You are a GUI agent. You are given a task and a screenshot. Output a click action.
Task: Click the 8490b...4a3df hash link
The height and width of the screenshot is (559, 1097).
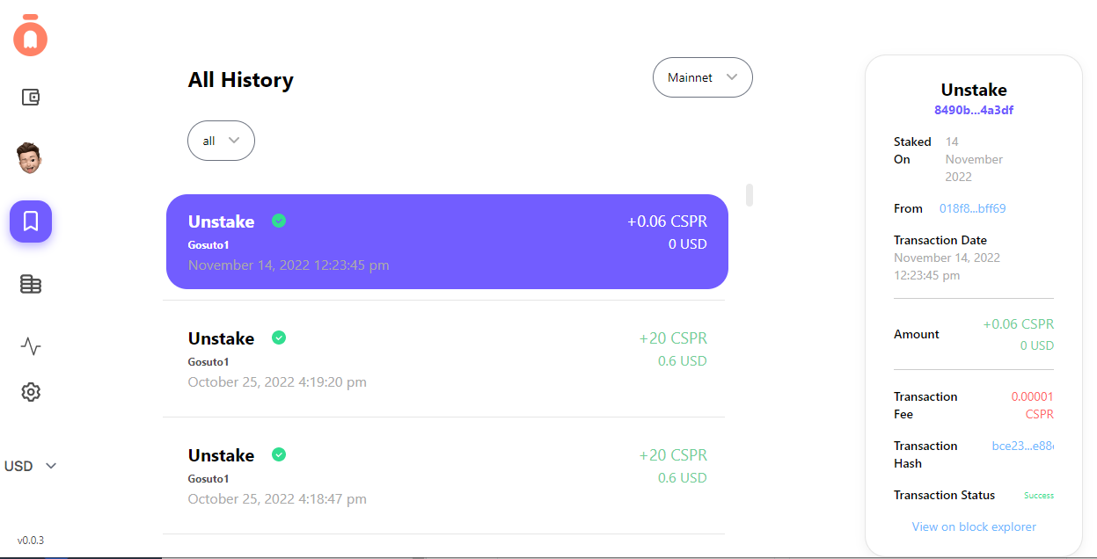pos(974,110)
